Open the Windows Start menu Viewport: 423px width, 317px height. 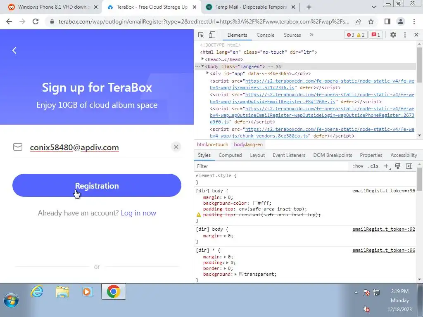(x=11, y=300)
